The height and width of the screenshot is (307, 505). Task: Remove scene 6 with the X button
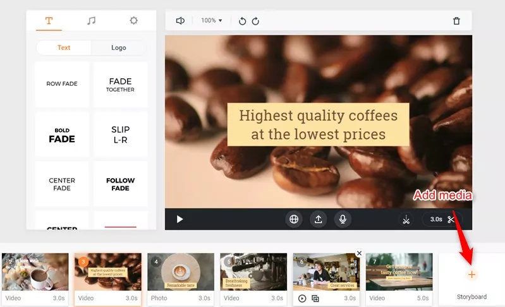pos(359,253)
